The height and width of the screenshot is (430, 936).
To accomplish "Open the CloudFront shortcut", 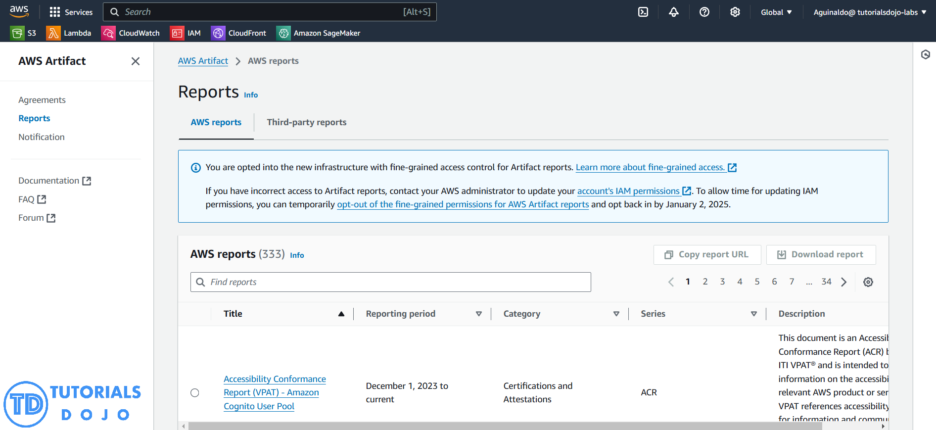I will tap(238, 33).
